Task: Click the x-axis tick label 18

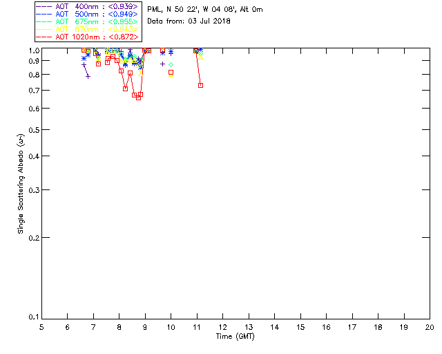Action: [x=378, y=327]
